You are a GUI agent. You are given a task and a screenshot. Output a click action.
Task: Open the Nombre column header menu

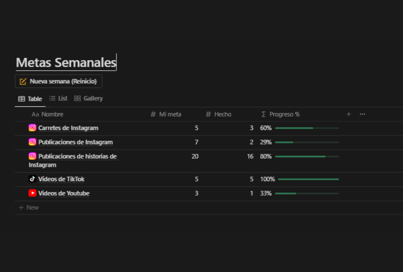click(x=48, y=115)
